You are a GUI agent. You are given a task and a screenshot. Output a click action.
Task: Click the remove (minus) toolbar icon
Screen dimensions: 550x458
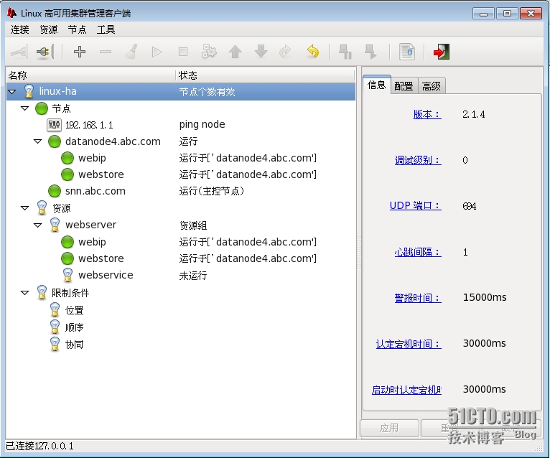tap(106, 52)
